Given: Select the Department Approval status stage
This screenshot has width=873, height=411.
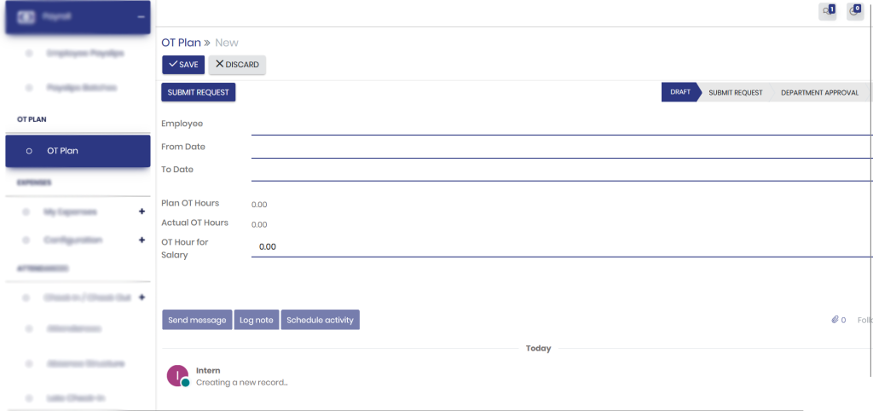Looking at the screenshot, I should click(x=819, y=92).
